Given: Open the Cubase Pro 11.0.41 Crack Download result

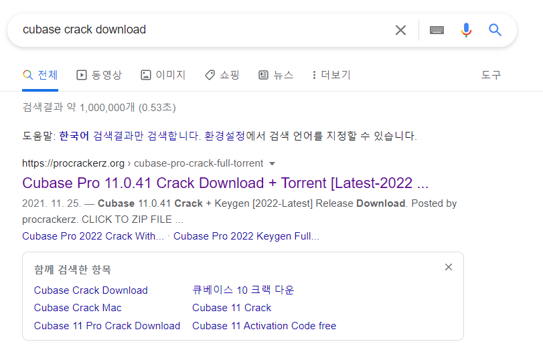Looking at the screenshot, I should click(x=226, y=183).
